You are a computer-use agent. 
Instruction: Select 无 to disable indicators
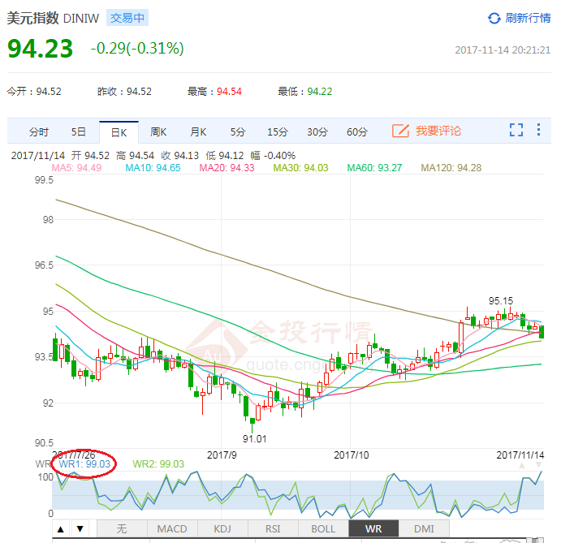pos(122,529)
